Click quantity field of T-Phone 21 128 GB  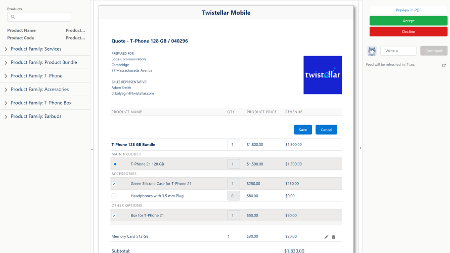(234, 164)
